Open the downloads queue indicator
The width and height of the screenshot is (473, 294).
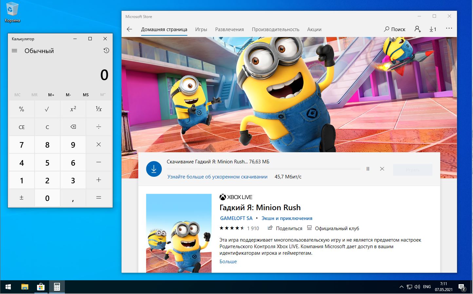433,29
